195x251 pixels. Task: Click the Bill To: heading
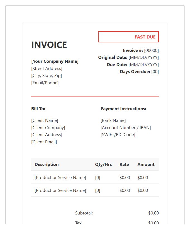[38, 109]
